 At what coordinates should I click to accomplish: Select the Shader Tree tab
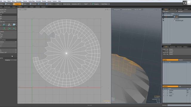[x=173, y=9]
